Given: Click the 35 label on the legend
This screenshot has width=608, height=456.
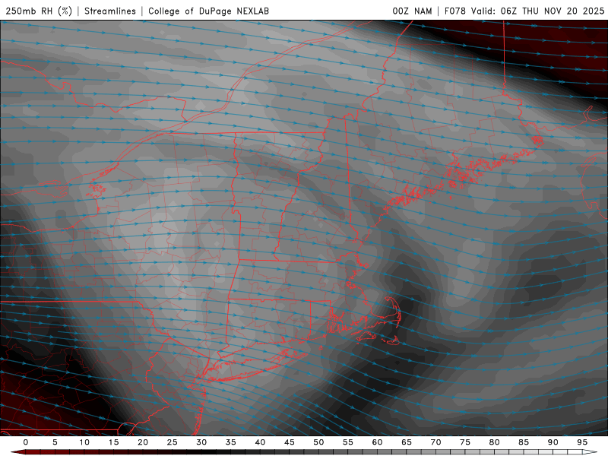Looking at the screenshot, I should 230,442.
